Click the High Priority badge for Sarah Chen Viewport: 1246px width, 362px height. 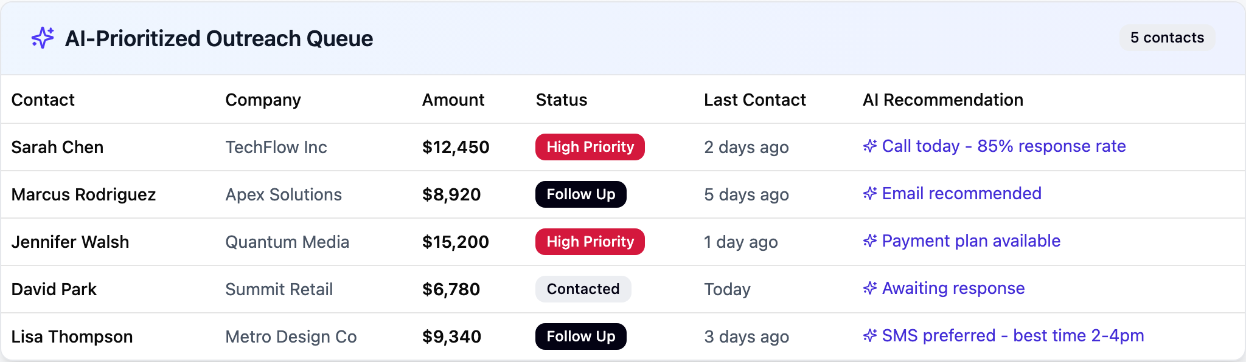pyautogui.click(x=589, y=146)
